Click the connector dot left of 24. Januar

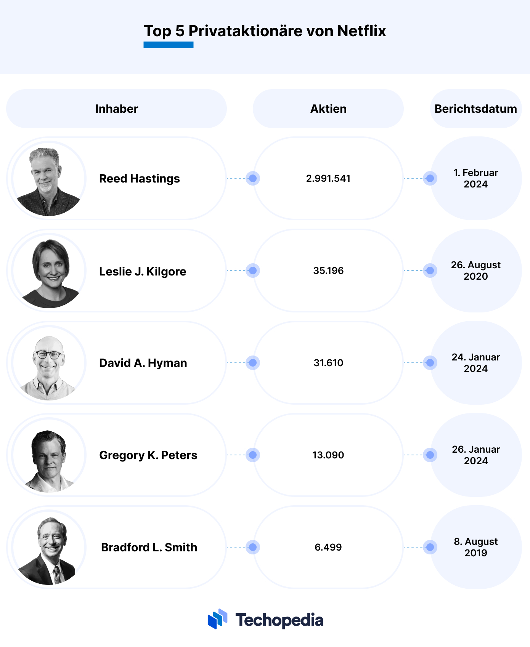pos(430,363)
